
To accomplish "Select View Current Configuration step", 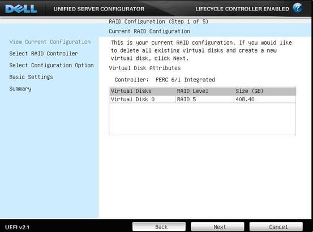I will coord(50,42).
